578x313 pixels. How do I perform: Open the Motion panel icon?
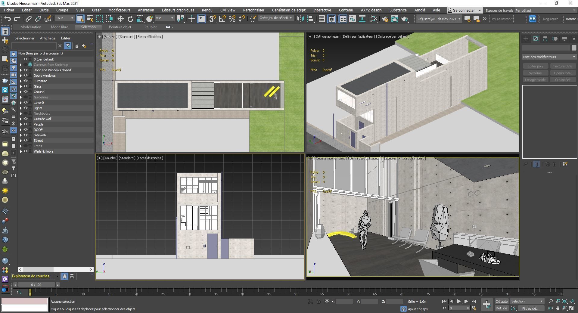point(555,39)
